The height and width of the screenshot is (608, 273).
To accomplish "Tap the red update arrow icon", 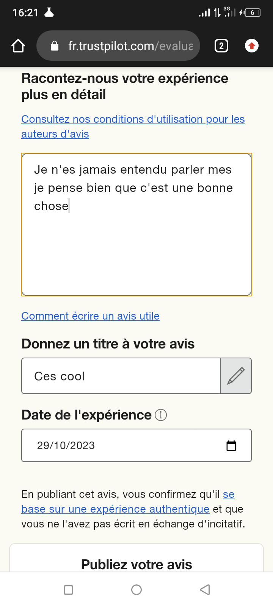I will coord(251,46).
